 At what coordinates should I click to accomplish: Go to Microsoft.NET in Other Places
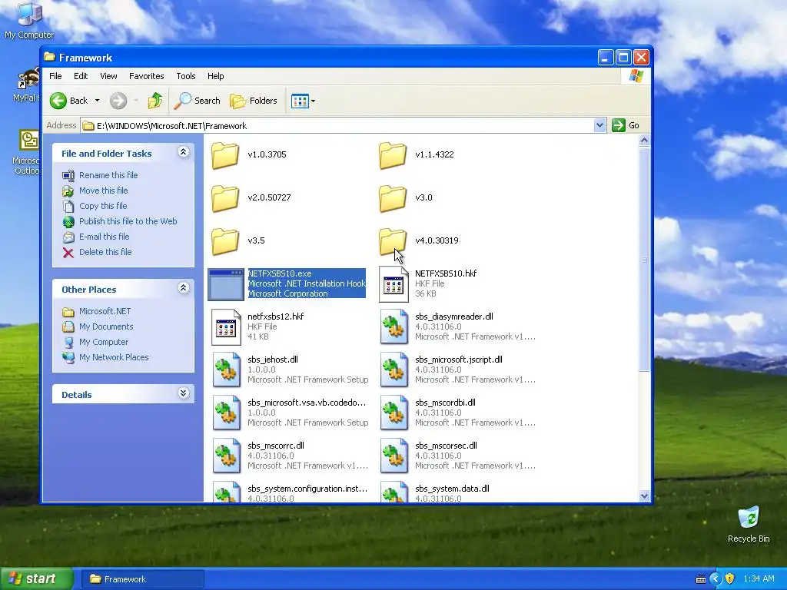(105, 312)
